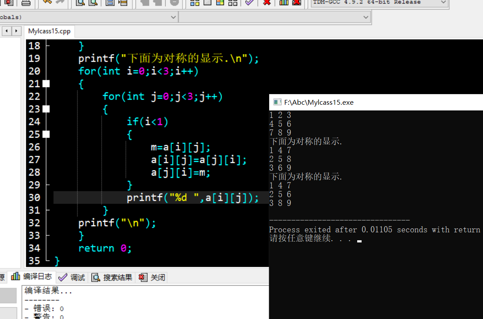Open the Replace tool icon

[x=93, y=3]
